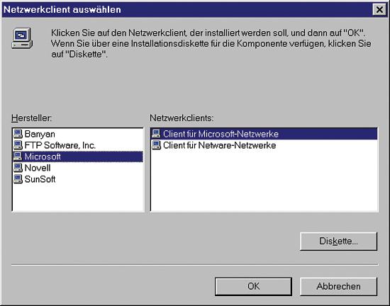Screen dimensions: 390x306
Task: Click the network computer icon at top left
Action: [22, 38]
